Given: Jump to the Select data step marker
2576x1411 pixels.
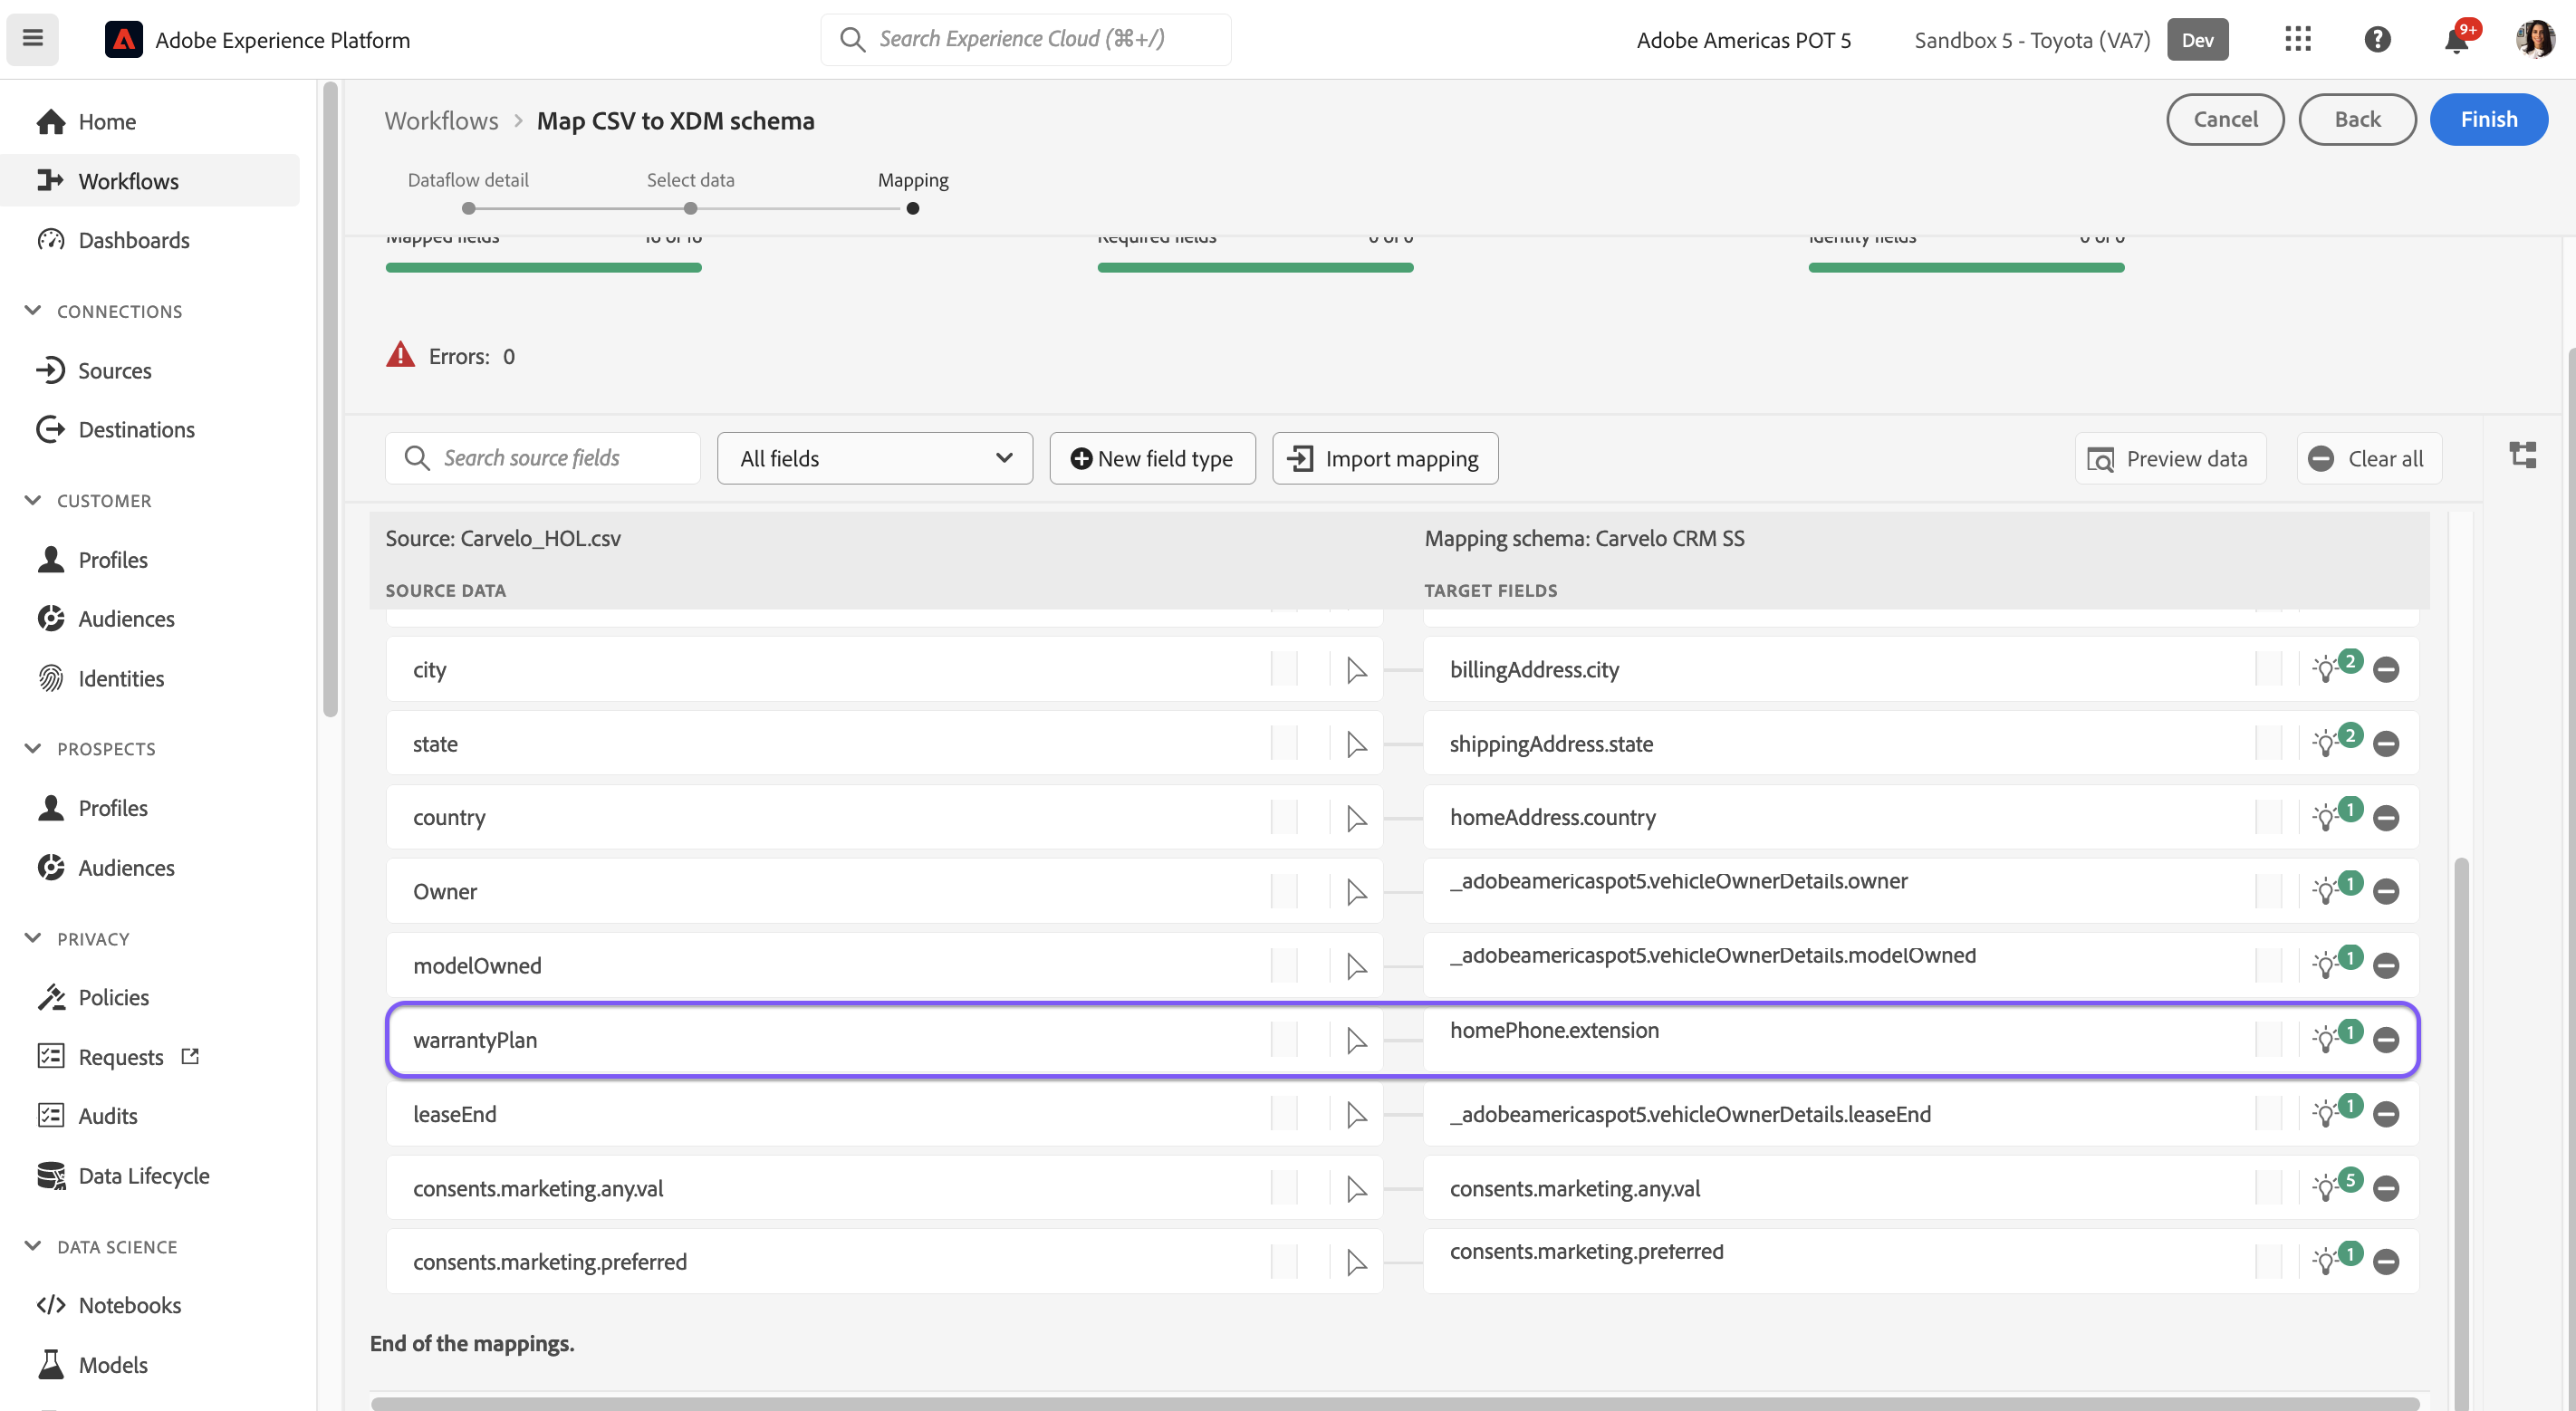Looking at the screenshot, I should coord(690,208).
